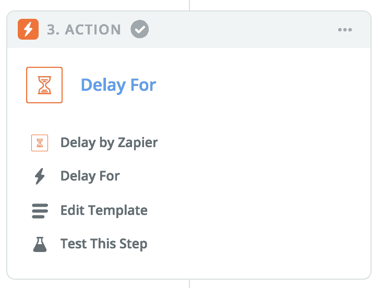Open the Edit Template section
This screenshot has height=288, width=381.
coord(104,210)
